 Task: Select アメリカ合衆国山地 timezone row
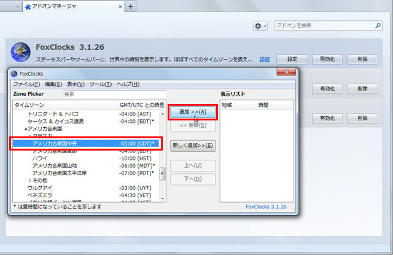tap(86, 166)
